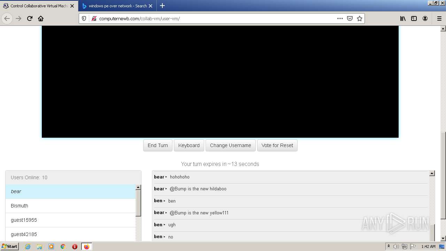Open the Windows Start menu
The height and width of the screenshot is (251, 446).
(x=9, y=246)
